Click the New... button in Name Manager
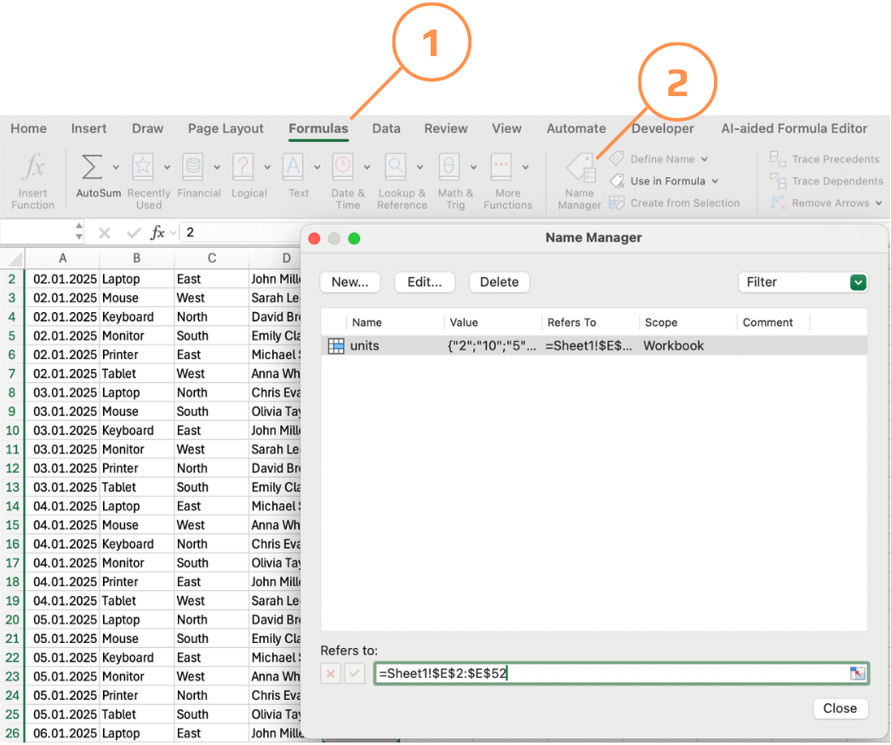Image resolution: width=891 pixels, height=745 pixels. click(x=350, y=282)
